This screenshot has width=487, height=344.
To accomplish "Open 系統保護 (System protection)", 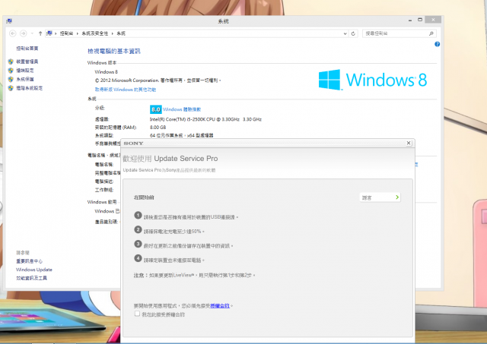I will (25, 79).
